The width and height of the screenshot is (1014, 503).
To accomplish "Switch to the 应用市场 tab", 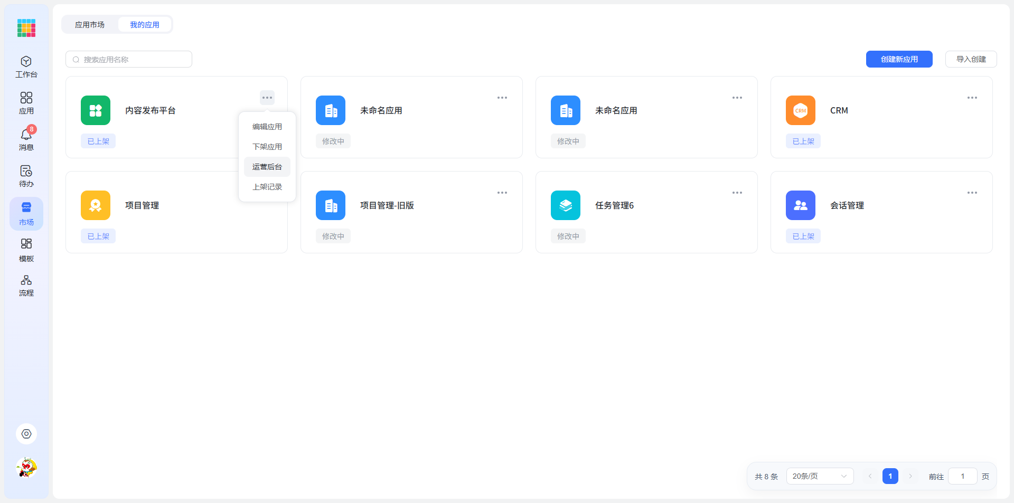I will (x=90, y=25).
